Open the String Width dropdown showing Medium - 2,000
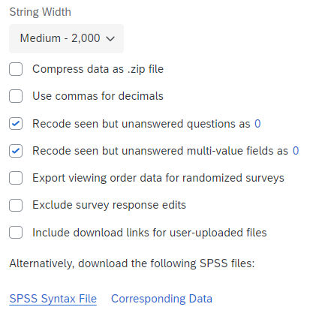Image resolution: width=334 pixels, height=322 pixels. (66, 38)
